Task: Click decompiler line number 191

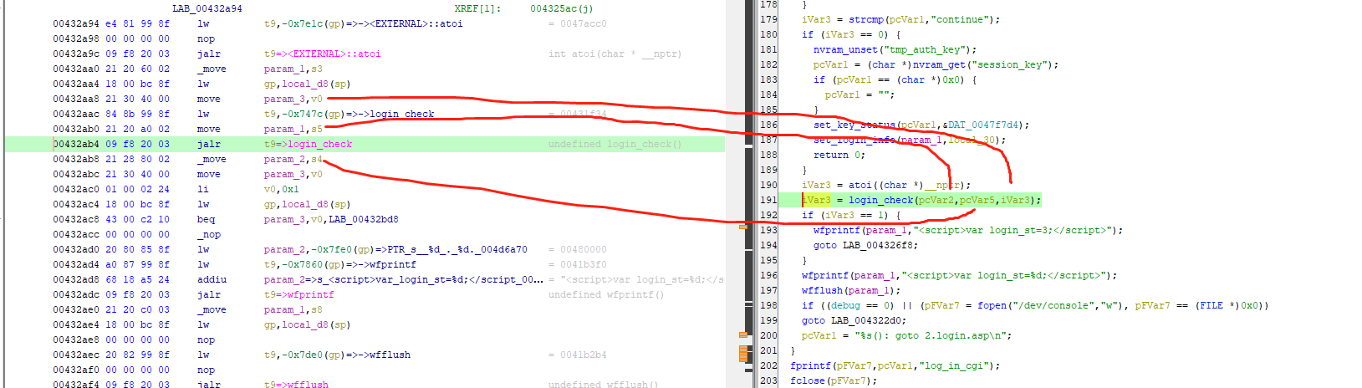Action: (768, 200)
